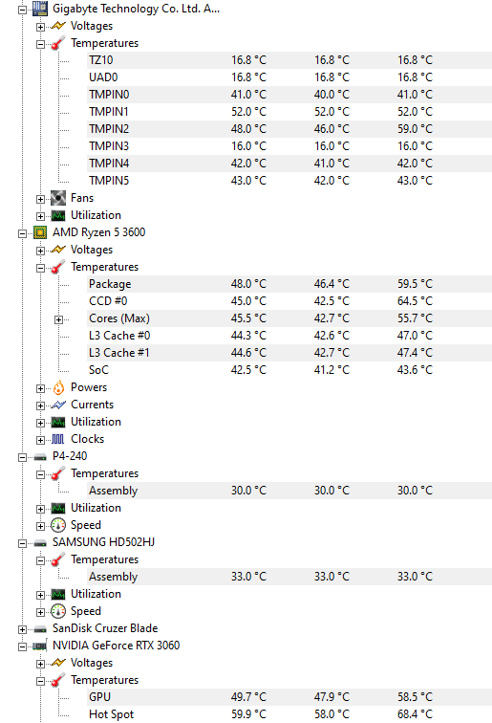Click the Currents icon under AMD Ryzen

58,405
